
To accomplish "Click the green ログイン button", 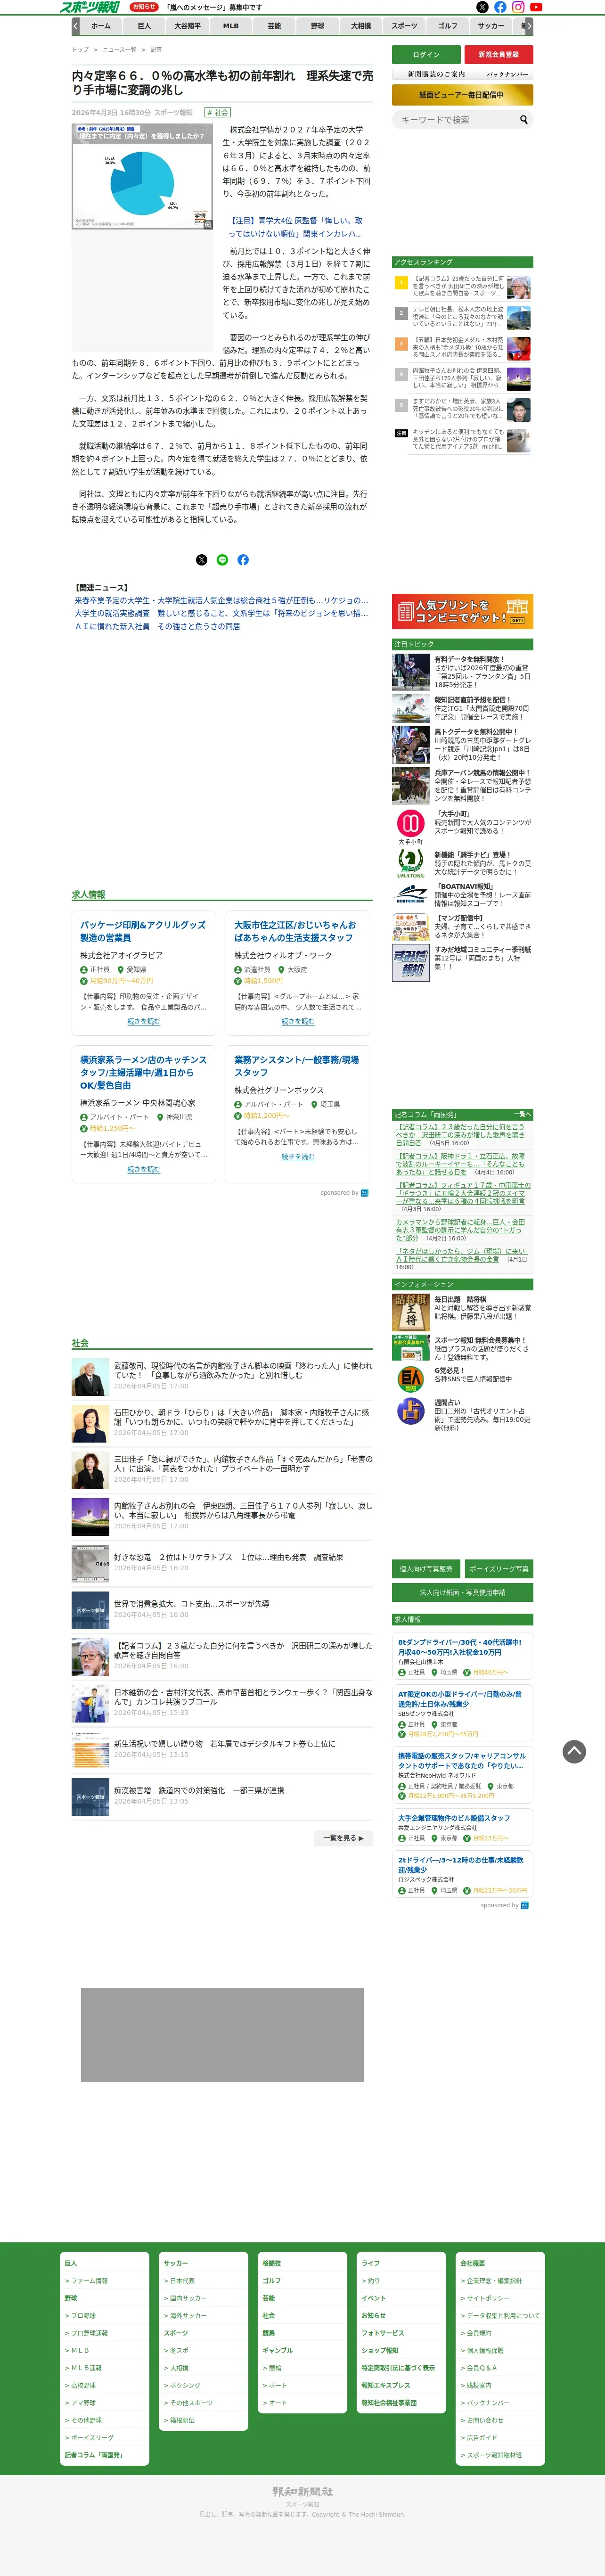I will [x=426, y=55].
